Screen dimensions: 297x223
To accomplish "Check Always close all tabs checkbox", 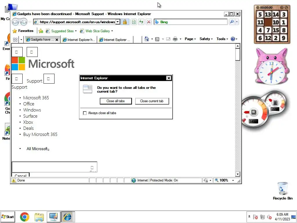I will click(85, 113).
